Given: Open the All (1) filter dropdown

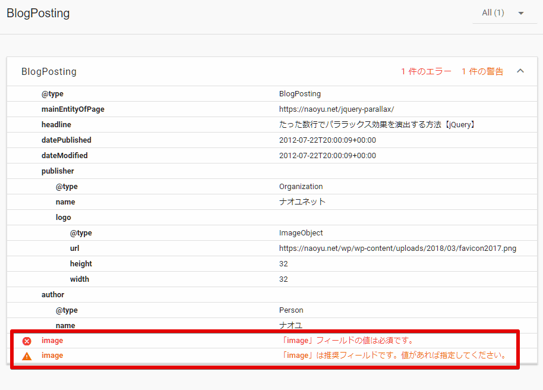Looking at the screenshot, I should click(x=504, y=13).
